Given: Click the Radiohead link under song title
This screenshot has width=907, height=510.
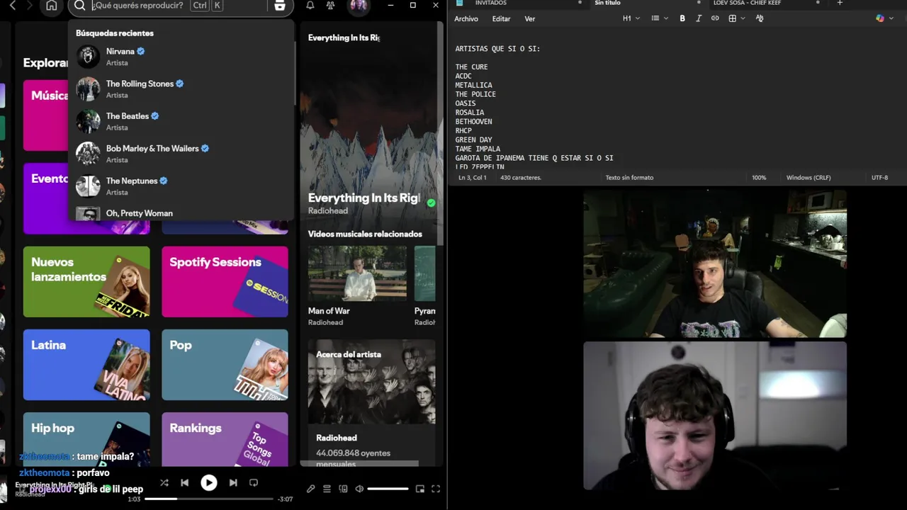Looking at the screenshot, I should (327, 211).
